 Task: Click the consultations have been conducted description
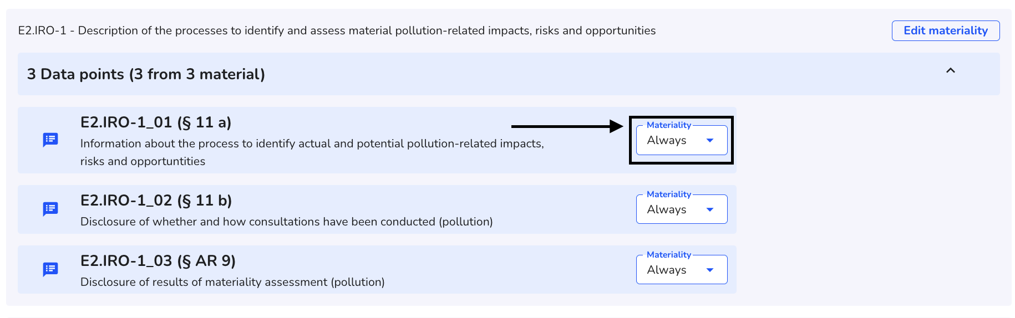point(287,222)
